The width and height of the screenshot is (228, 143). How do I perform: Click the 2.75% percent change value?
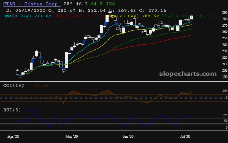[x=107, y=4]
